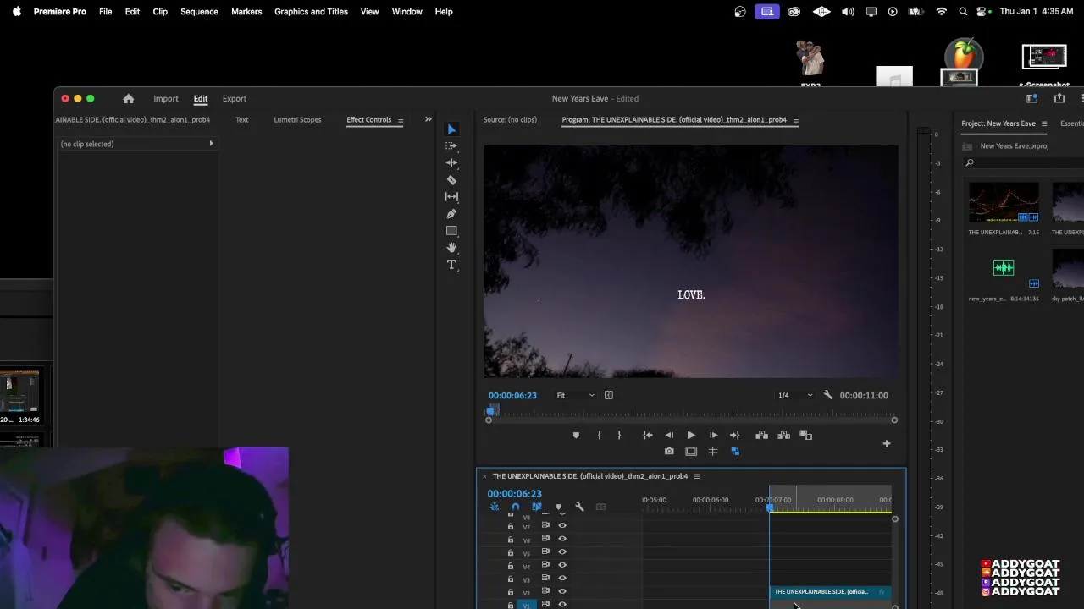Toggle the blue comparison view icon
The image size is (1084, 609).
coord(734,452)
